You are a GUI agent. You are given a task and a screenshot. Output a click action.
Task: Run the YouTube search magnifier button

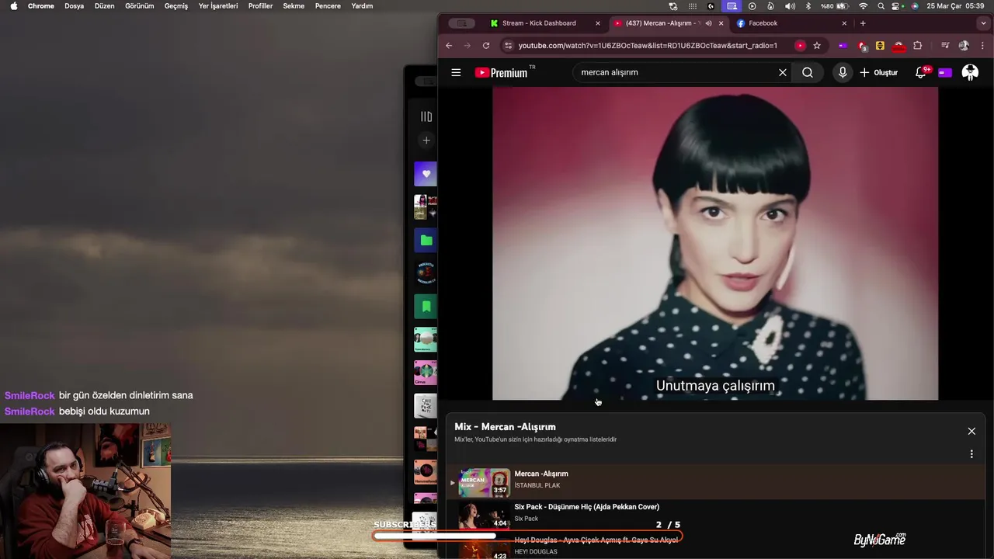[x=808, y=72]
